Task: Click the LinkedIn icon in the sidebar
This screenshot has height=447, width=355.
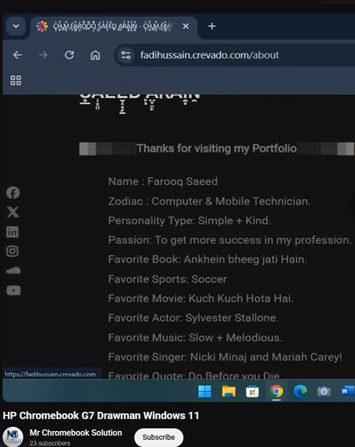Action: click(13, 232)
